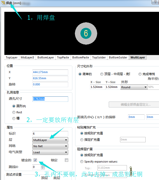
Task: Enable the 锁定 (Locked) checkbox
Action: (x=66, y=160)
